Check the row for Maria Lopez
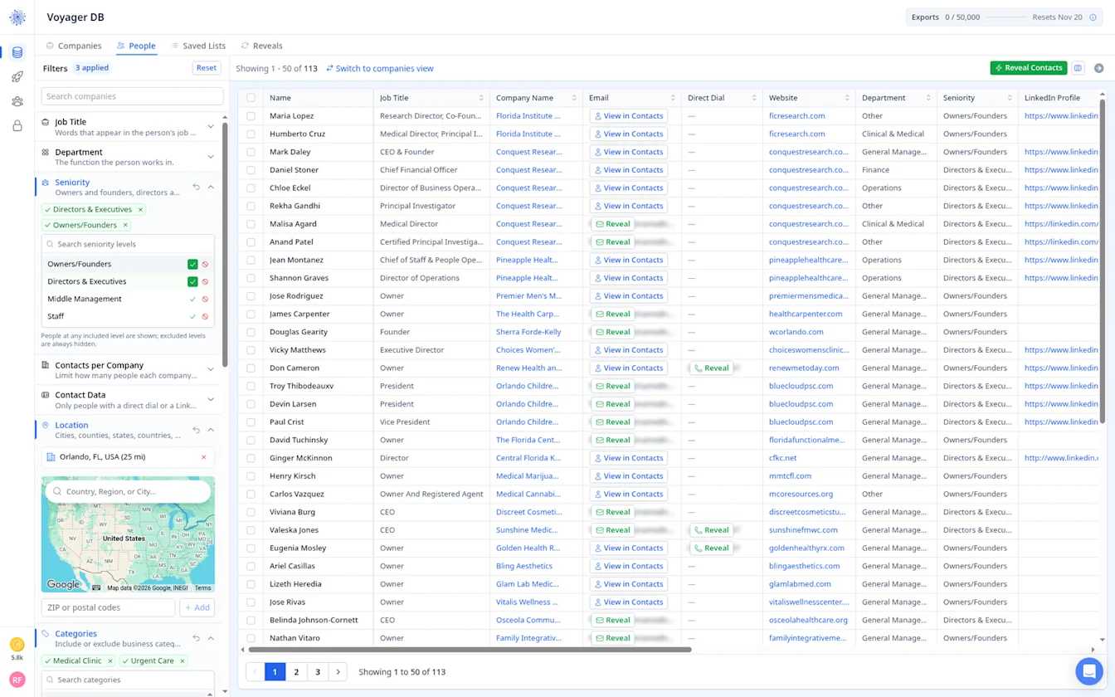 point(251,116)
